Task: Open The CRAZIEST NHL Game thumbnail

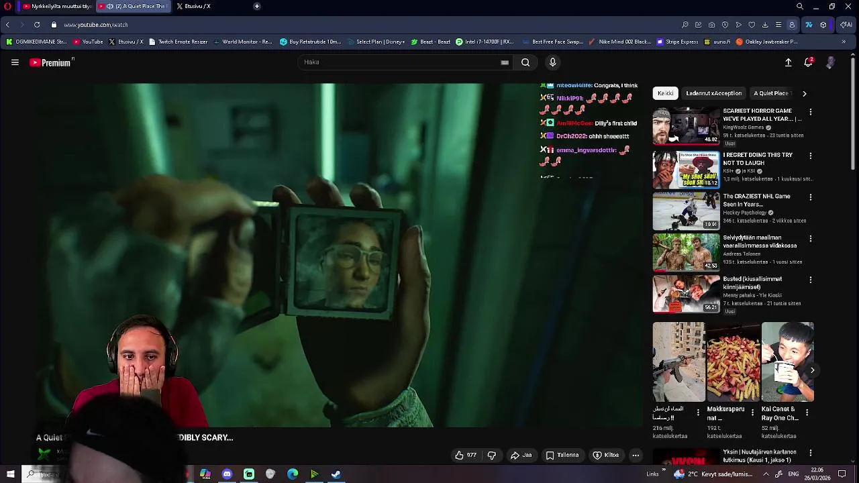Action: [686, 211]
